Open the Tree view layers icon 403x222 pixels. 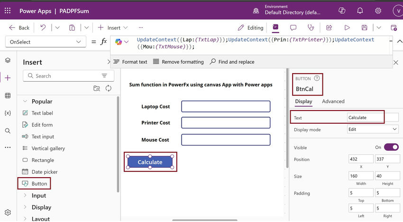coord(8,60)
